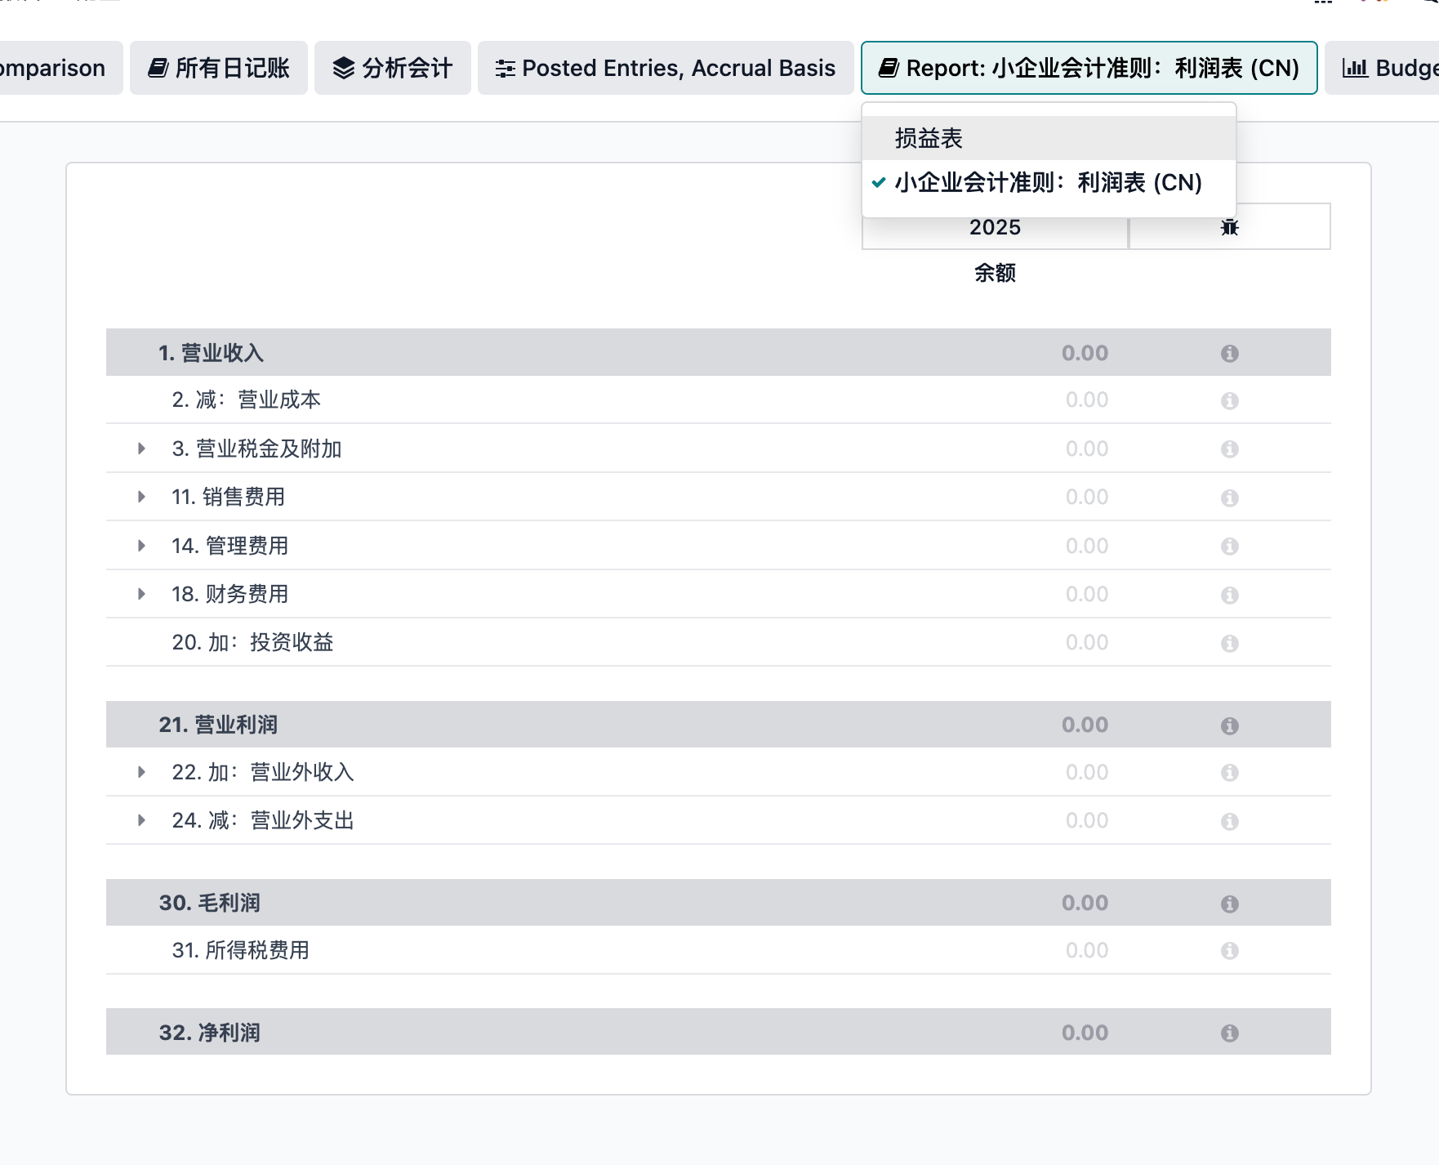The width and height of the screenshot is (1439, 1165).
Task: Open info icon beside 销售费用
Action: click(x=1229, y=498)
